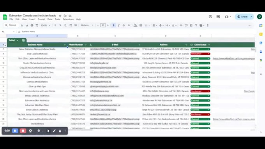The image size is (265, 149).
Task: Open the E-Mail column dropdown
Action: point(140,45)
